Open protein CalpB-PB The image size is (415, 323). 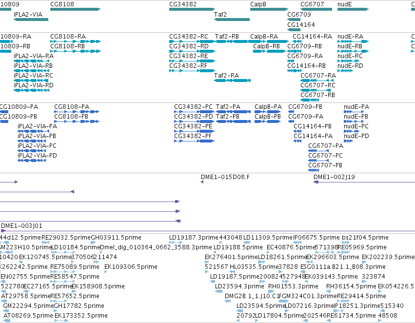268,117
